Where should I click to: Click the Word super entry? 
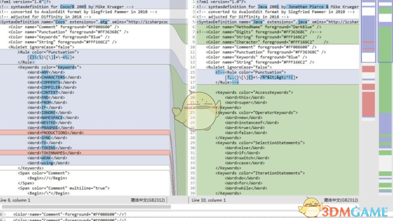[246, 102]
